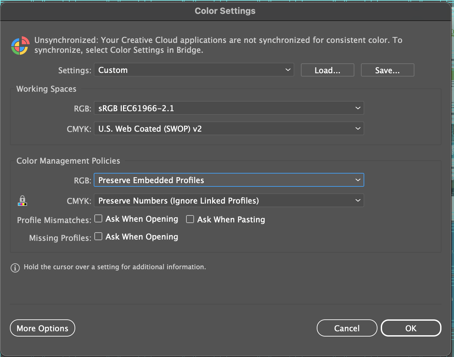Click the CMYK color strip under the lock
The image size is (454, 357).
click(x=22, y=205)
